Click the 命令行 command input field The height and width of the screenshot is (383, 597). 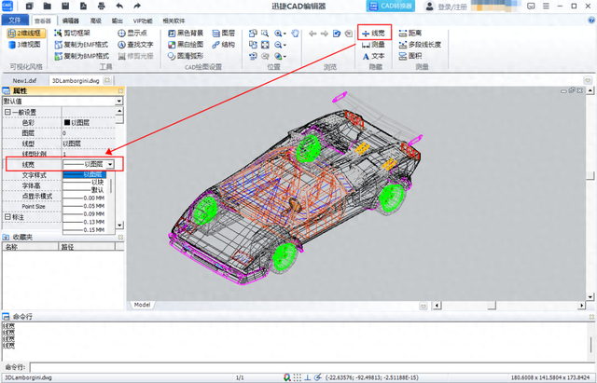pos(312,367)
